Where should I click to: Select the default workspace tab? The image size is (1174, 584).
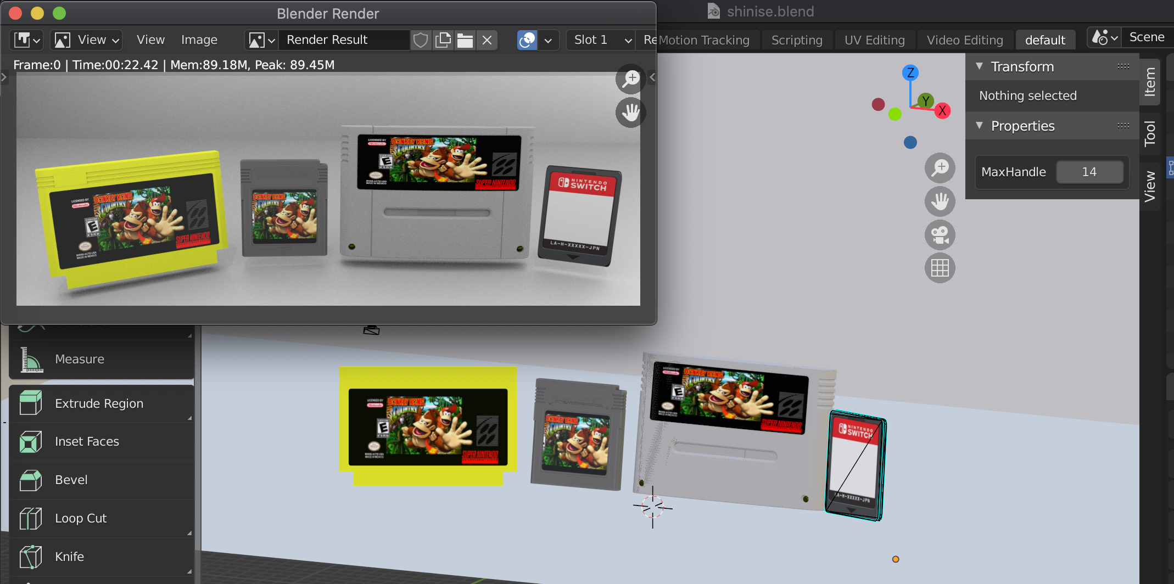1045,40
